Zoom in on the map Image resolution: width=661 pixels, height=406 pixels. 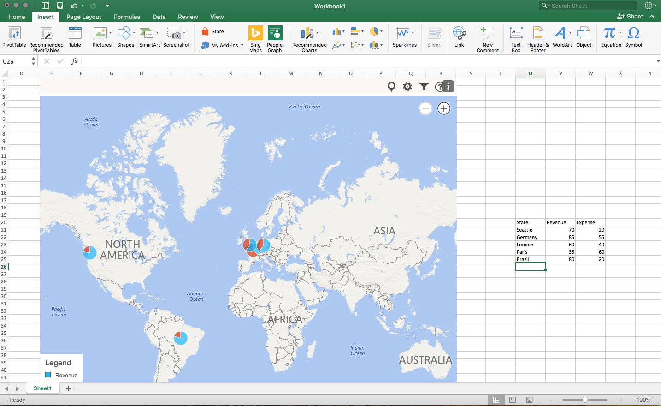click(x=444, y=108)
